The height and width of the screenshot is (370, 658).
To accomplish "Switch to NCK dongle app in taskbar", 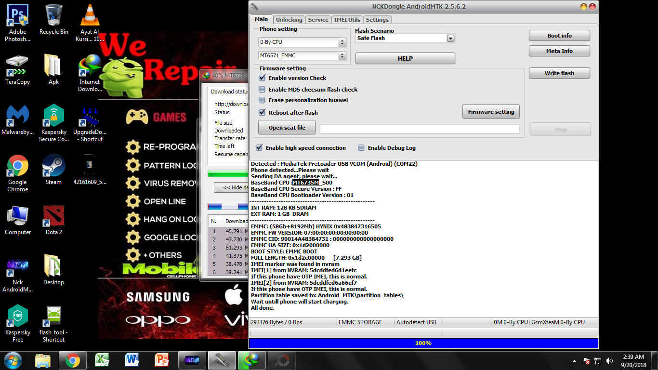I will 222,360.
